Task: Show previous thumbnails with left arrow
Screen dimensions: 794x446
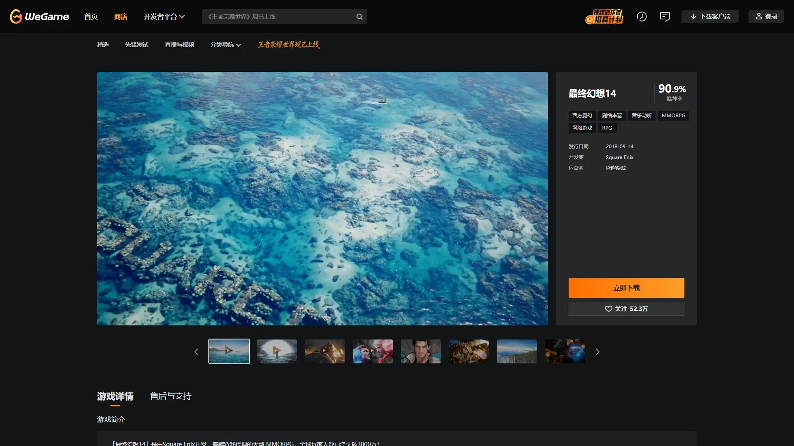Action: click(x=196, y=352)
